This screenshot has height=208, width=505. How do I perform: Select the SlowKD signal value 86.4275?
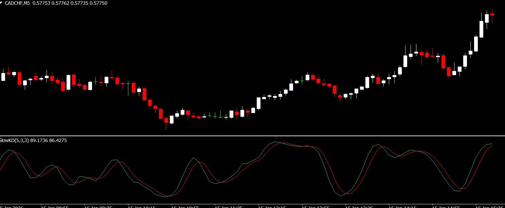58,140
